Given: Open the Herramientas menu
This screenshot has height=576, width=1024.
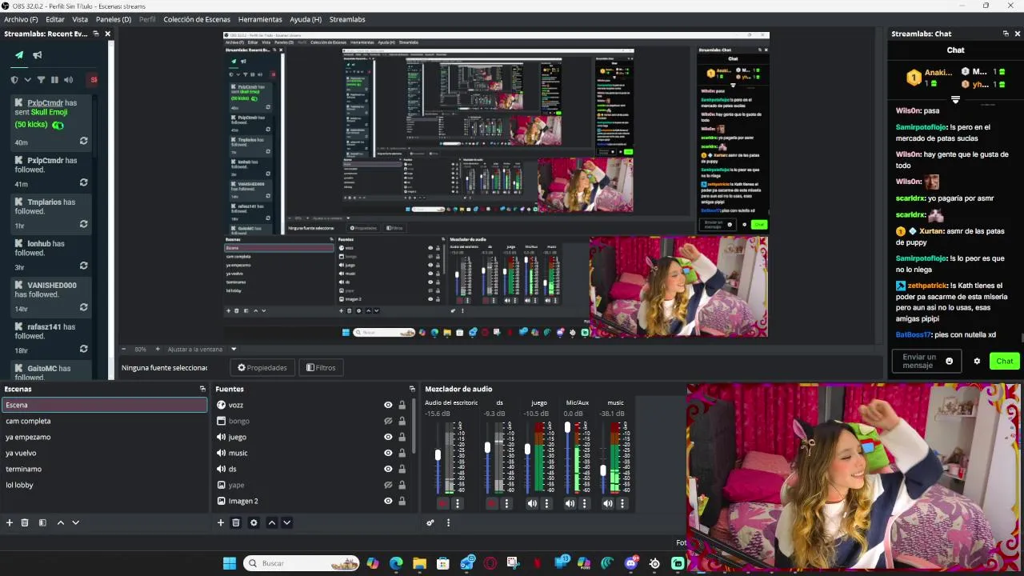Looking at the screenshot, I should point(260,19).
